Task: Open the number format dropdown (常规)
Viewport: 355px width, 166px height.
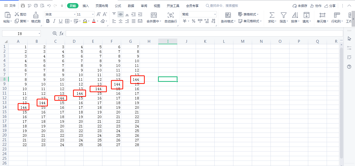Action: (x=215, y=15)
